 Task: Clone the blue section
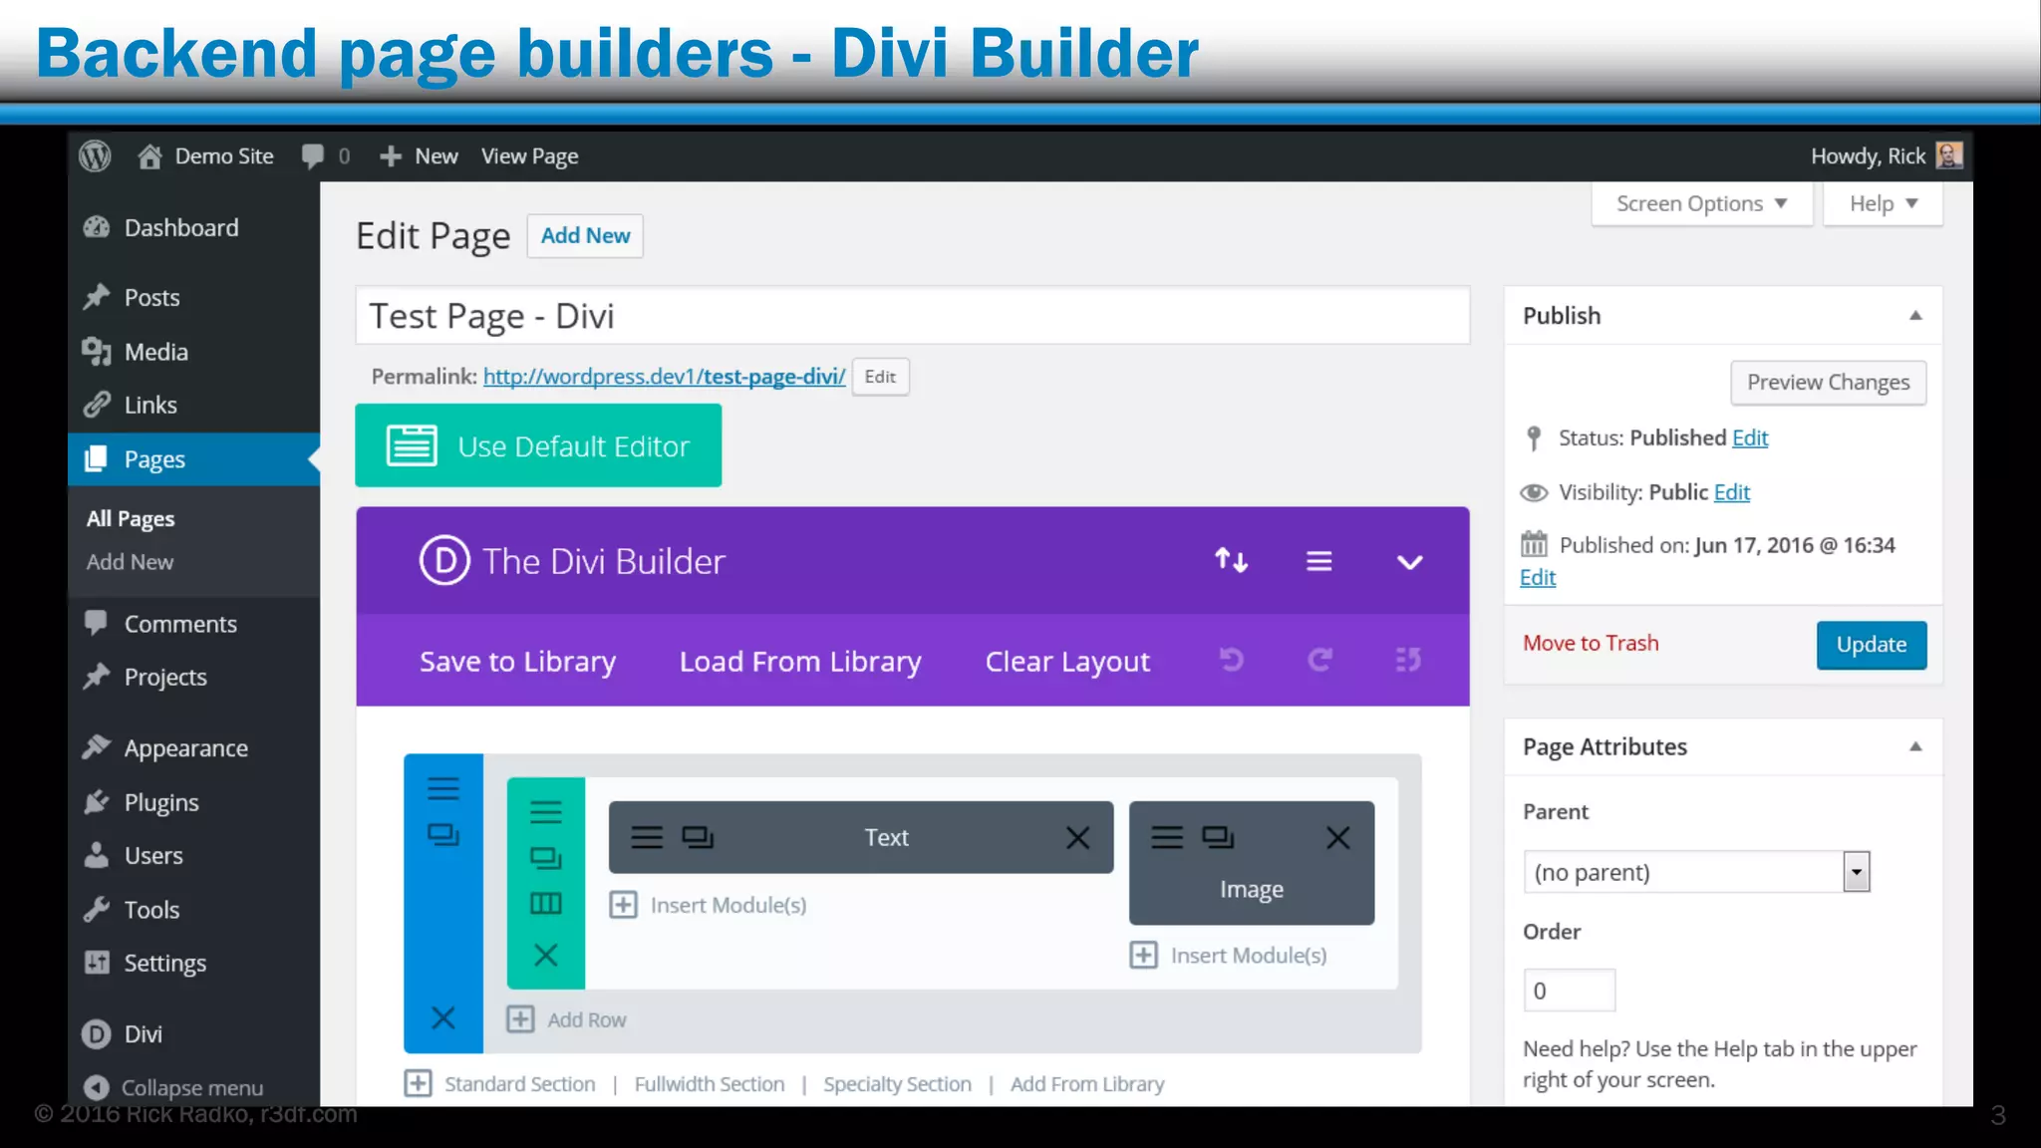coord(442,834)
